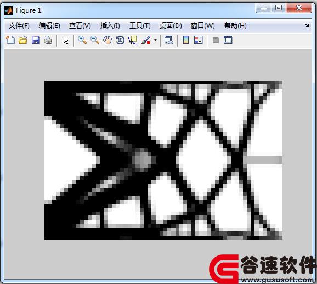Image resolution: width=317 pixels, height=284 pixels.
Task: Activate the Zoom Out tool
Action: tap(95, 40)
